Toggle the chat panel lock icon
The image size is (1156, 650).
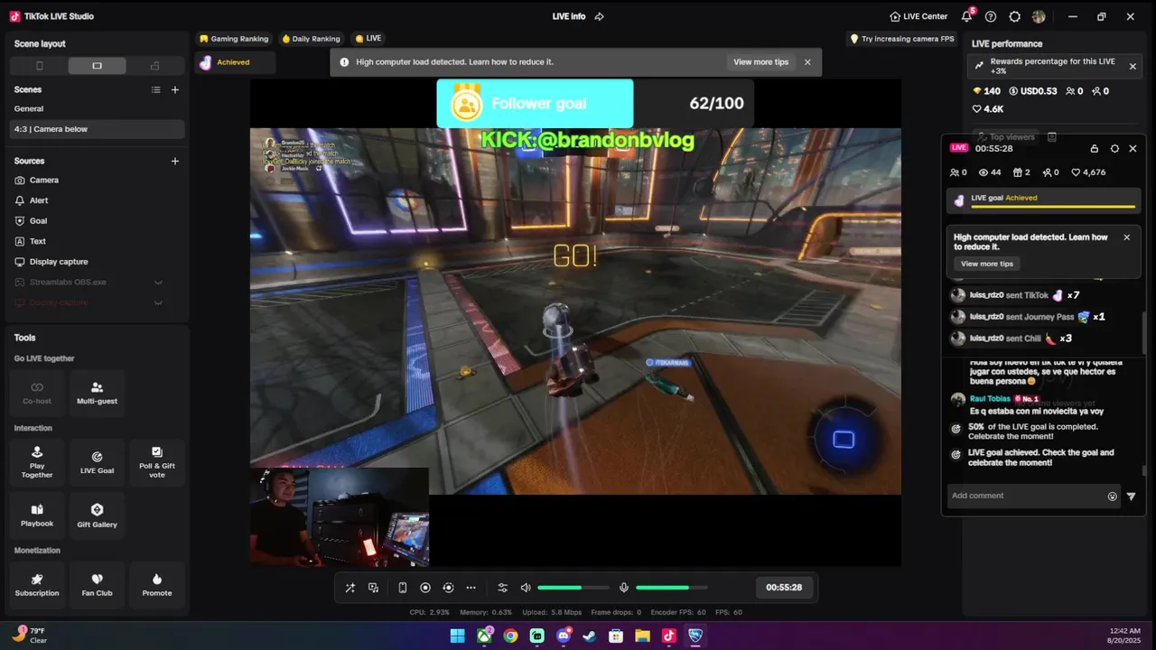1095,149
